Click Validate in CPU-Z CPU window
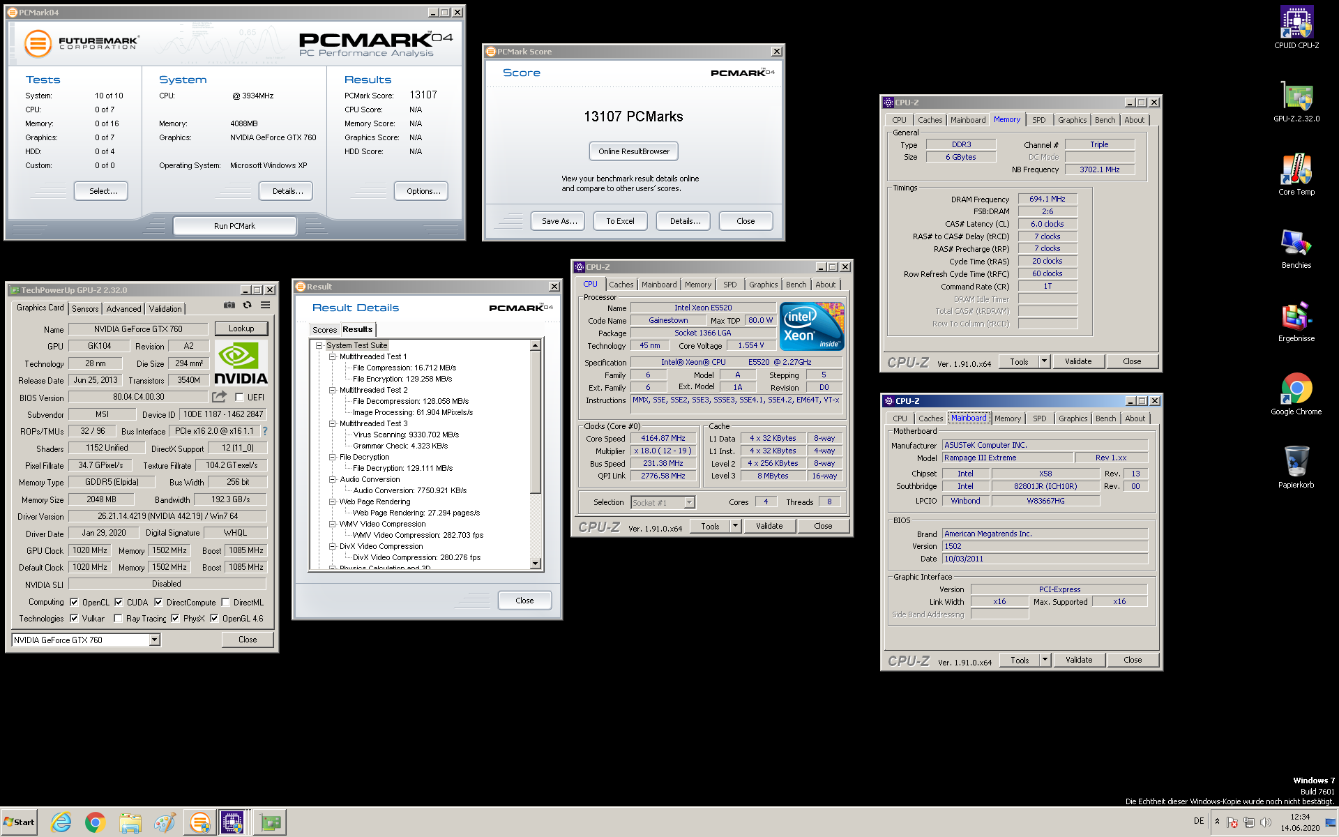Image resolution: width=1339 pixels, height=837 pixels. coord(769,526)
